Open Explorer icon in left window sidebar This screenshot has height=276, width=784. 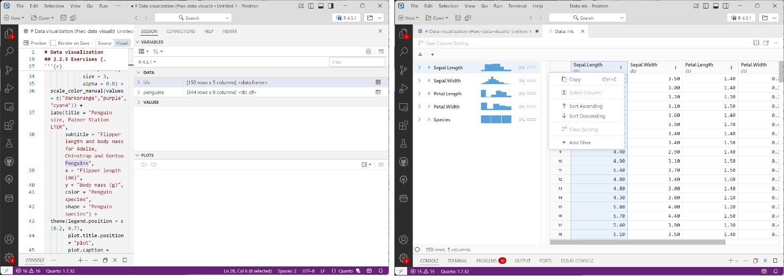[9, 34]
